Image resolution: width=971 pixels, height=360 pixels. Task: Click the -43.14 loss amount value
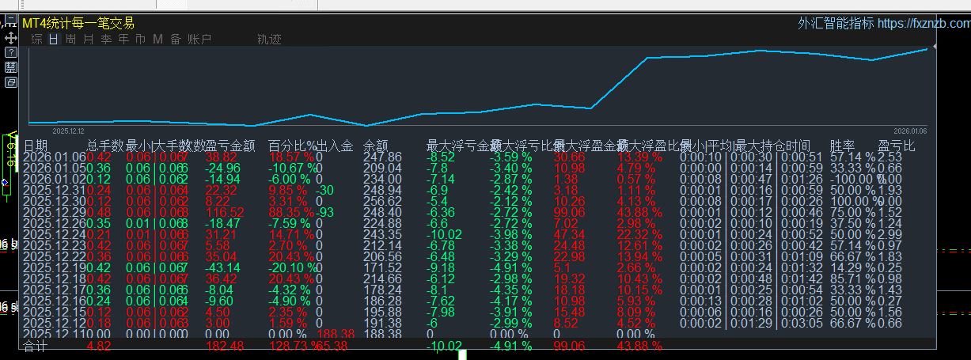click(x=222, y=268)
